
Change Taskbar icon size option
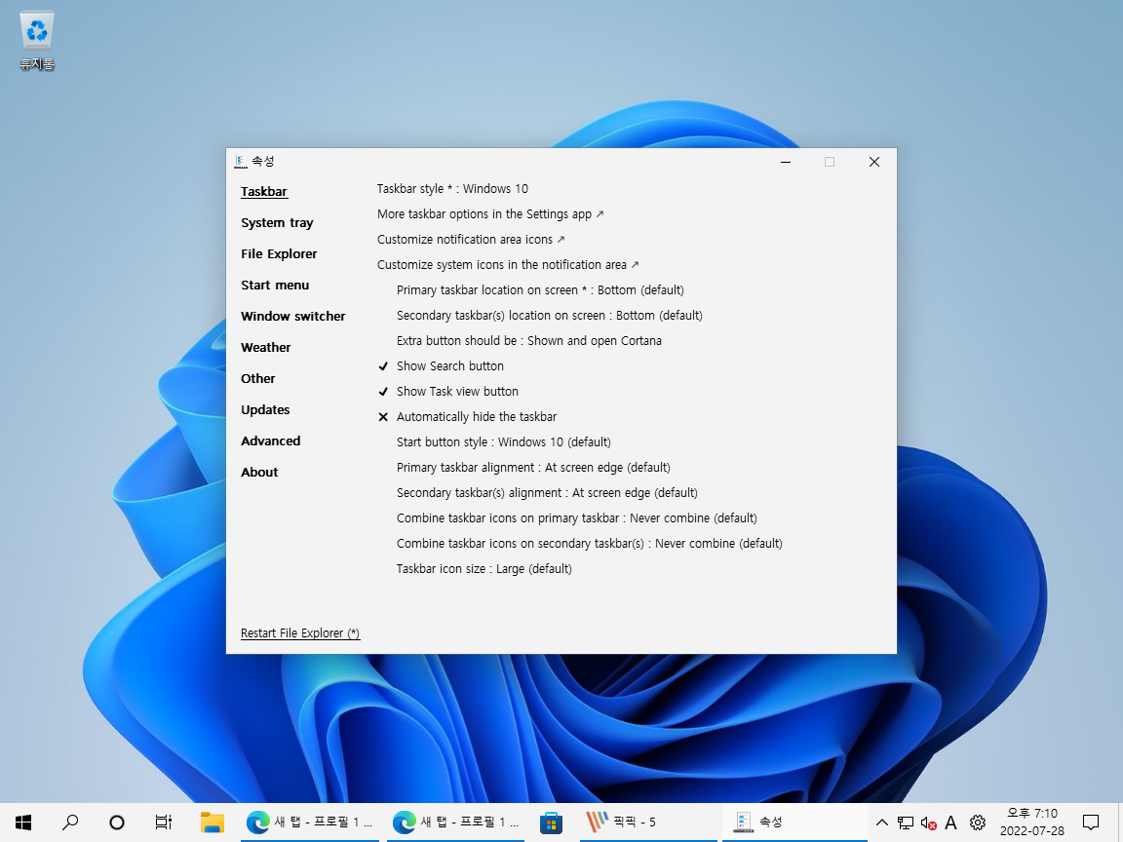click(x=484, y=569)
